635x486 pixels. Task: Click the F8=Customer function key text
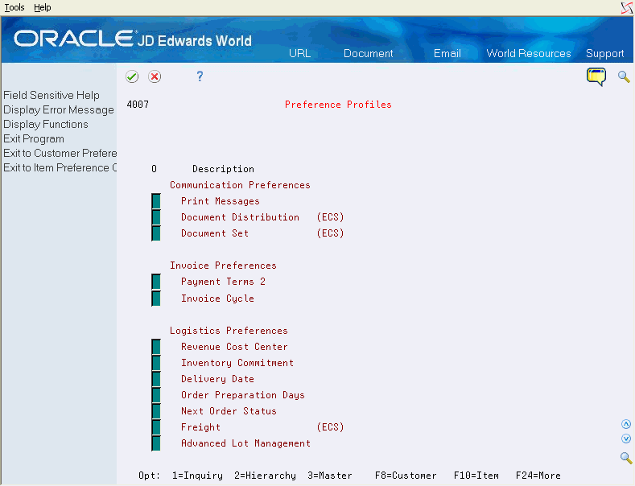point(406,476)
